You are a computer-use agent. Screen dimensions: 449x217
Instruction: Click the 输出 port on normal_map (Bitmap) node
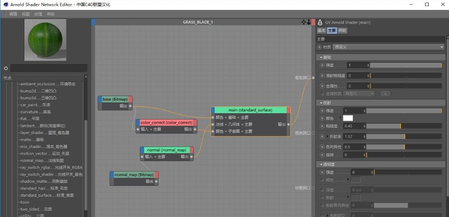point(156,181)
